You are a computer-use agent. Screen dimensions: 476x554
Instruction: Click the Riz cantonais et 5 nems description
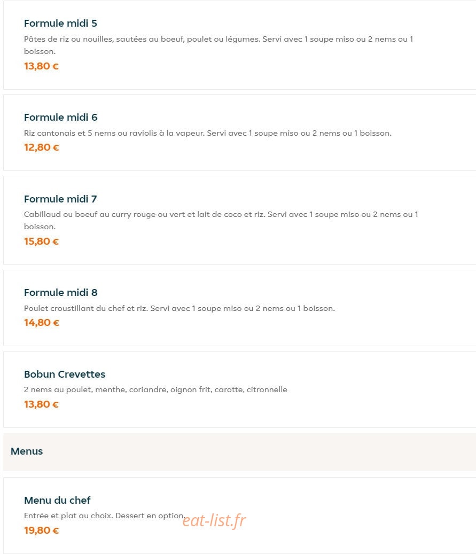coord(208,133)
